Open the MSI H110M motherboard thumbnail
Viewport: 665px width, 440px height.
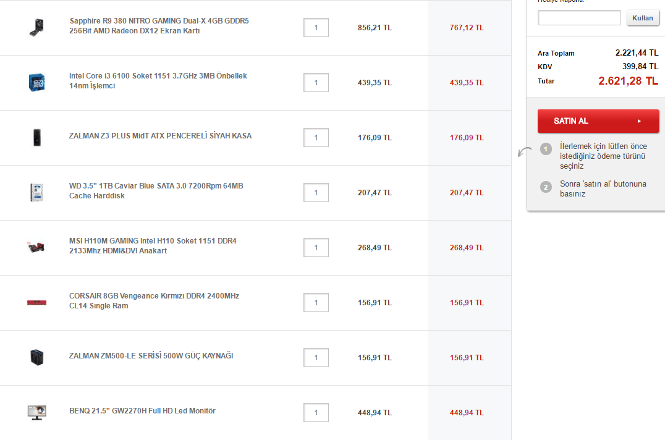coord(36,247)
